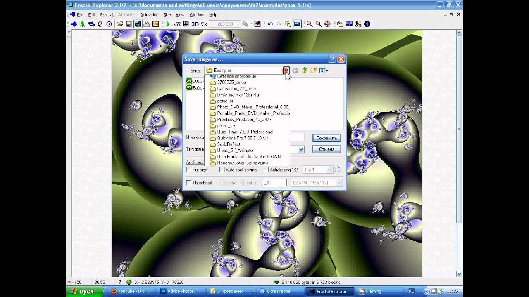Open the Fractal menu
529x297 pixels.
[x=107, y=14]
